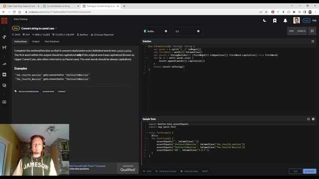The width and height of the screenshot is (319, 179).
Task: Open the Leaderboard trend sidebar icon
Action: [4, 64]
